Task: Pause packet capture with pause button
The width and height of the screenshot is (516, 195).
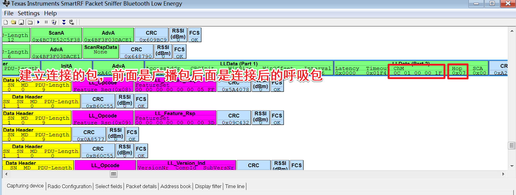Action: pyautogui.click(x=46, y=22)
